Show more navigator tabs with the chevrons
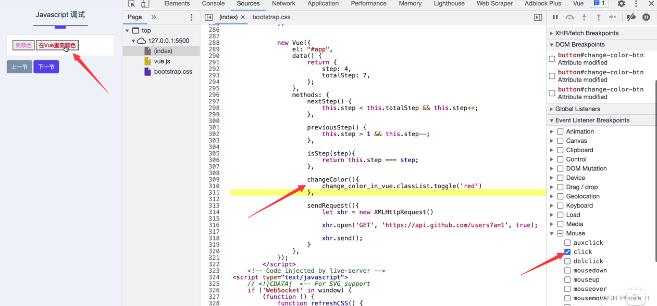Screen dimensions: 657x306 pos(154,17)
